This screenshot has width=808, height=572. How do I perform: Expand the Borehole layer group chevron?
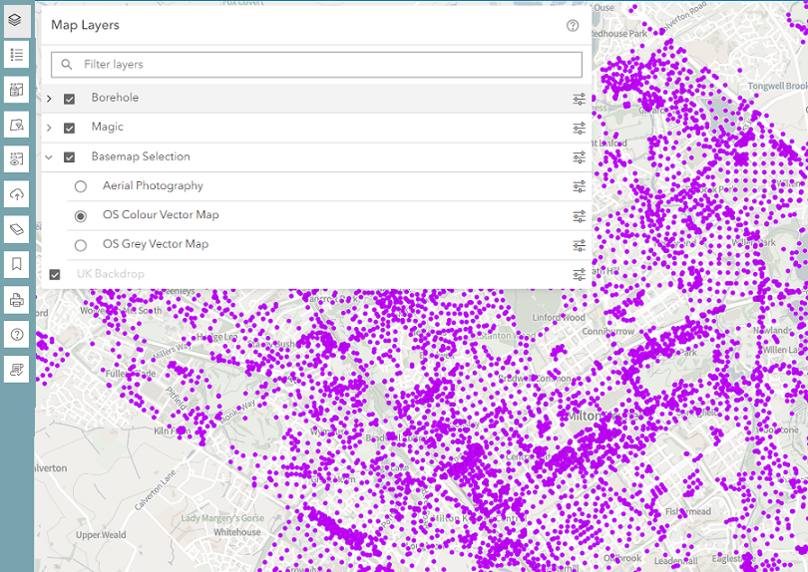(50, 99)
